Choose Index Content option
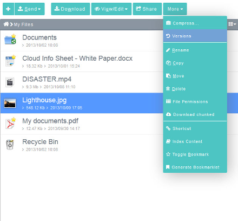This screenshot has height=221, width=238. coord(195,141)
